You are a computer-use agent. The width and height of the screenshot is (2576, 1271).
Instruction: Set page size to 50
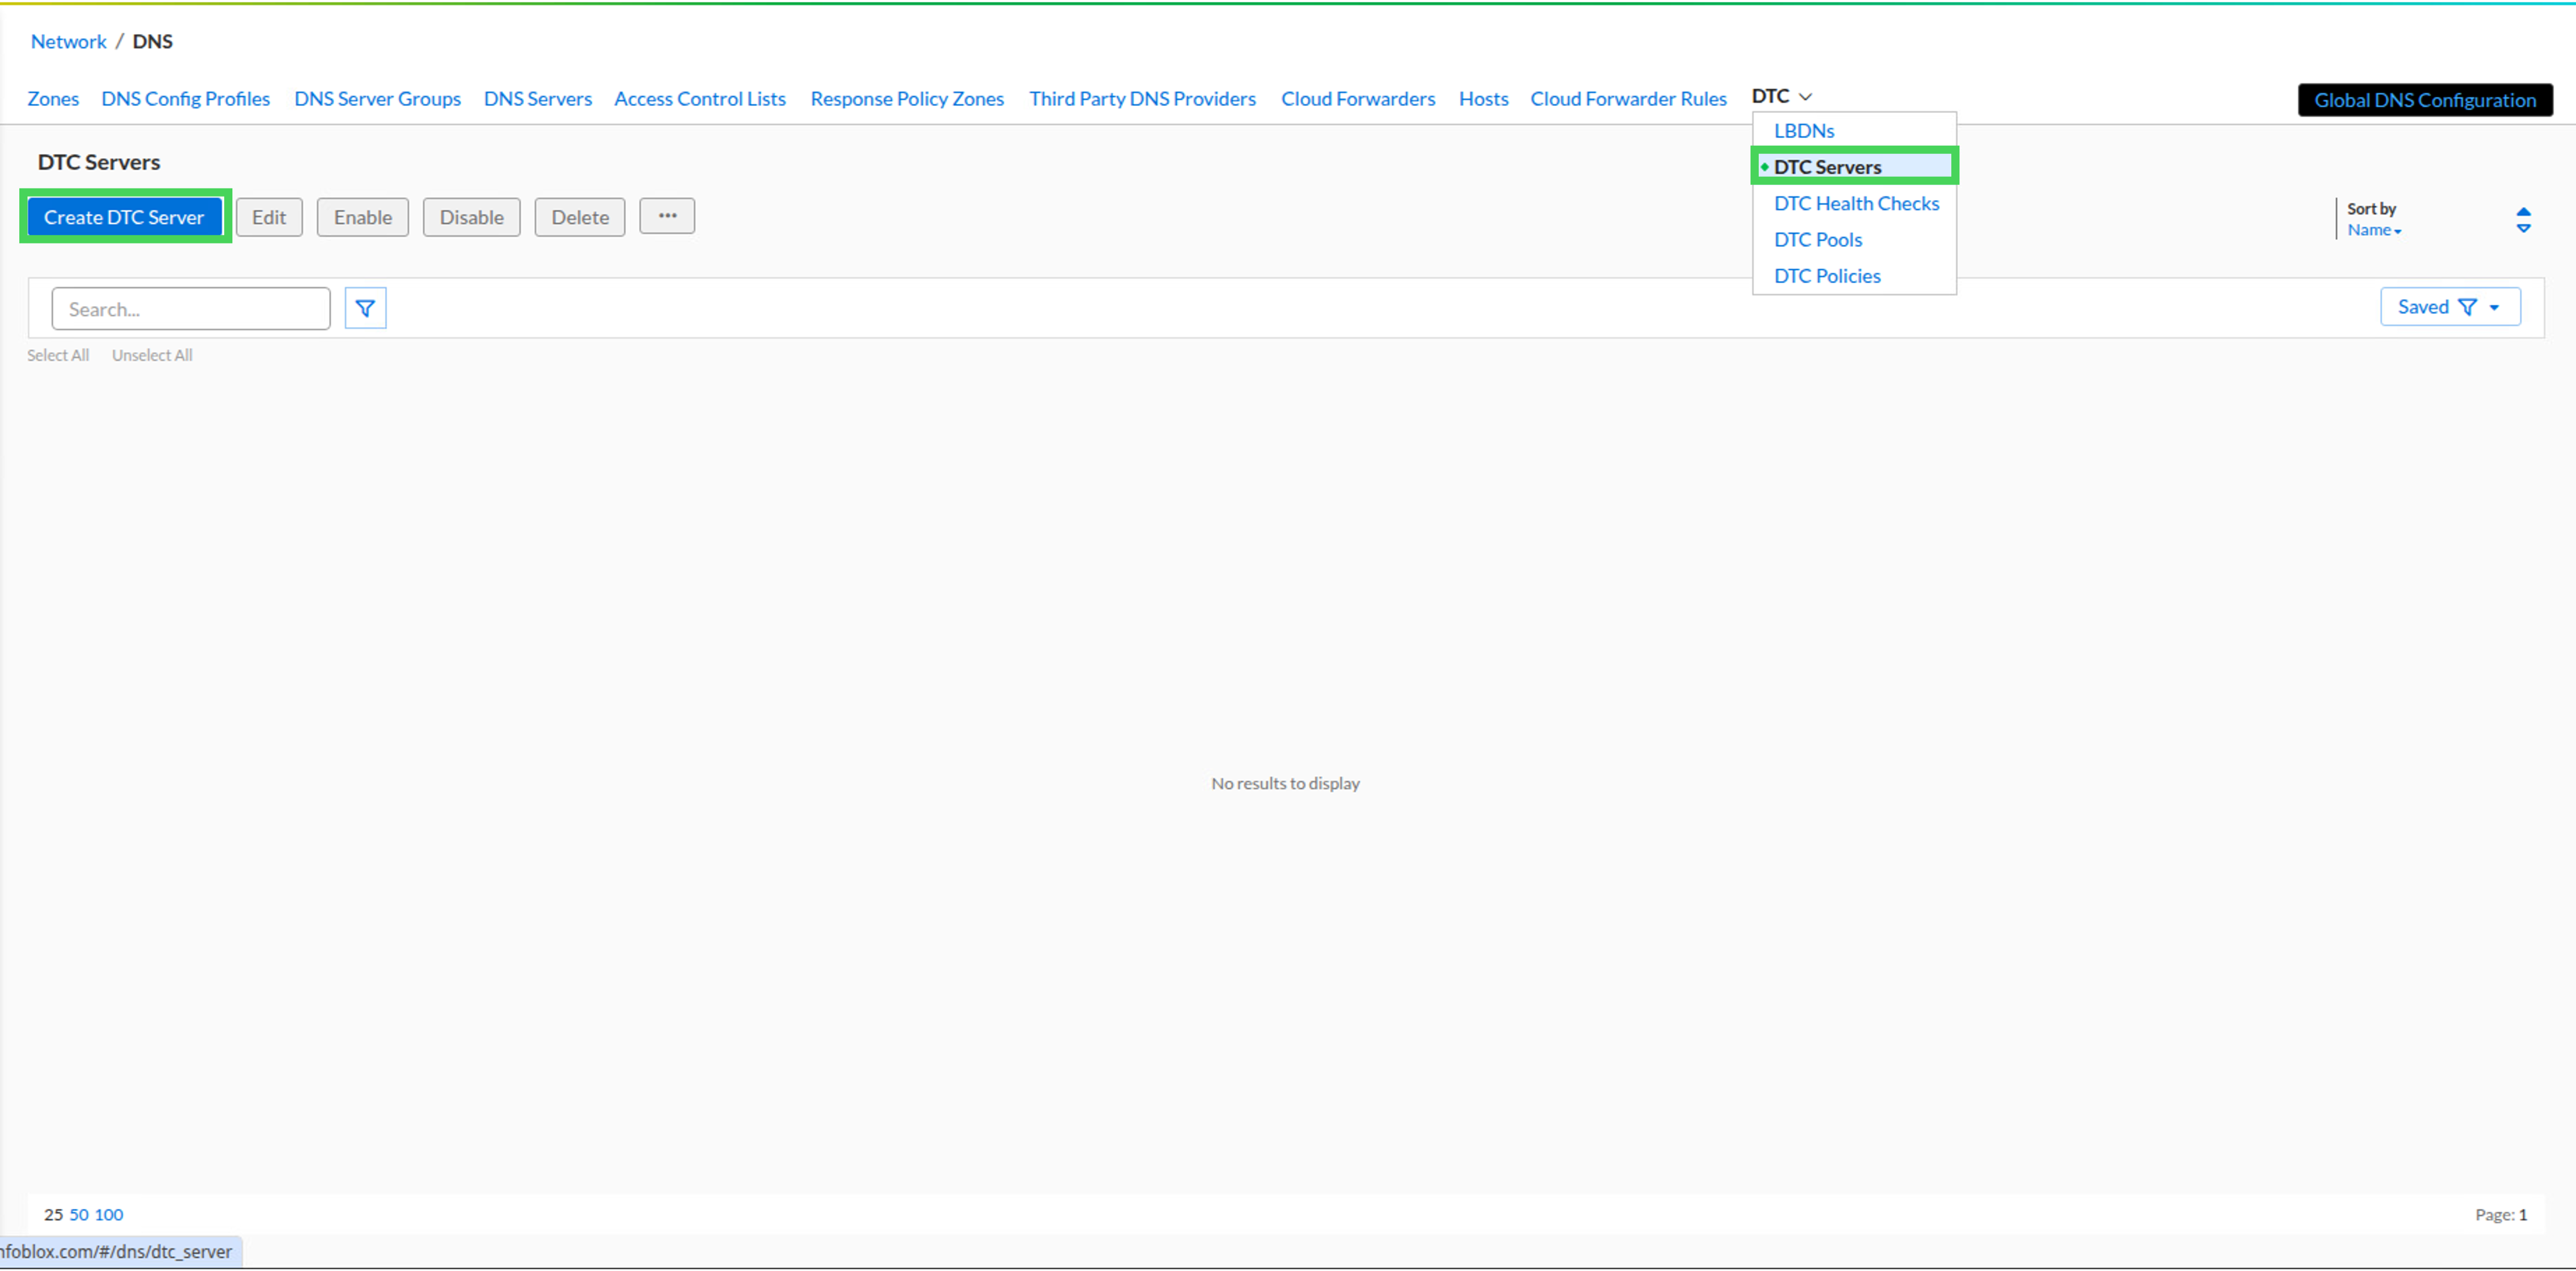click(x=79, y=1215)
